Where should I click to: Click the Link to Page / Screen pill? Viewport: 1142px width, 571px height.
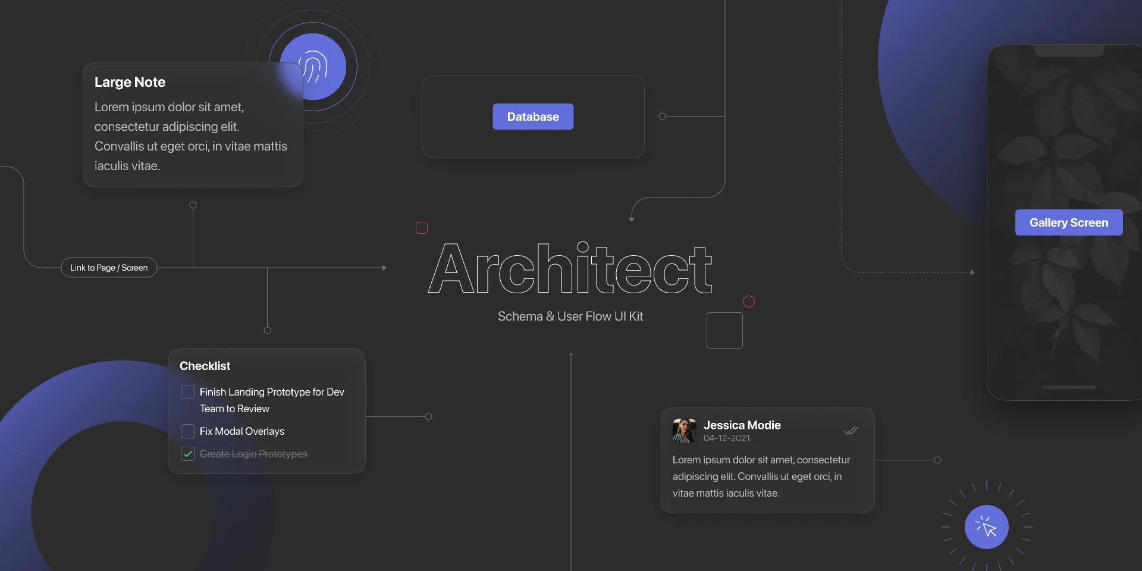click(x=109, y=268)
